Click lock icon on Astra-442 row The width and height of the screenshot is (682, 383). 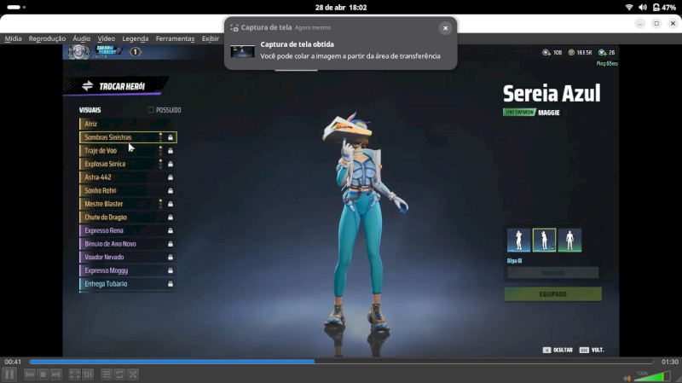(x=170, y=177)
